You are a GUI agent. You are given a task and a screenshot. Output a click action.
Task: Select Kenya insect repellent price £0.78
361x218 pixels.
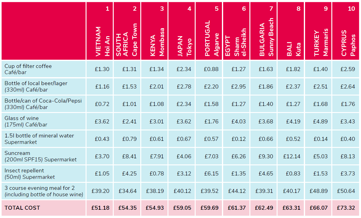coord(157,174)
